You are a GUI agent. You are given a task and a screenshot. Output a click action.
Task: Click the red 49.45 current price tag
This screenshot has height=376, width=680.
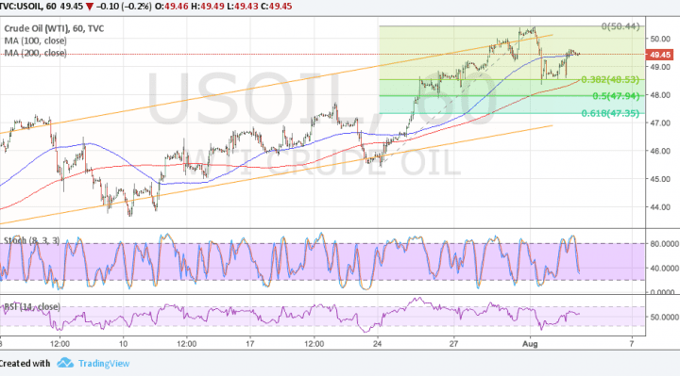pyautogui.click(x=659, y=55)
